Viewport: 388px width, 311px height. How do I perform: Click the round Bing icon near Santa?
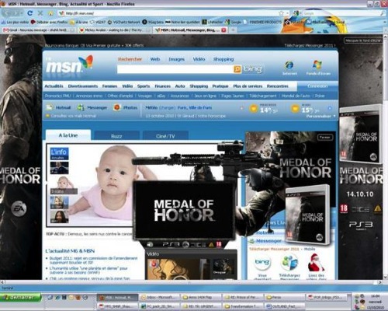(x=262, y=263)
